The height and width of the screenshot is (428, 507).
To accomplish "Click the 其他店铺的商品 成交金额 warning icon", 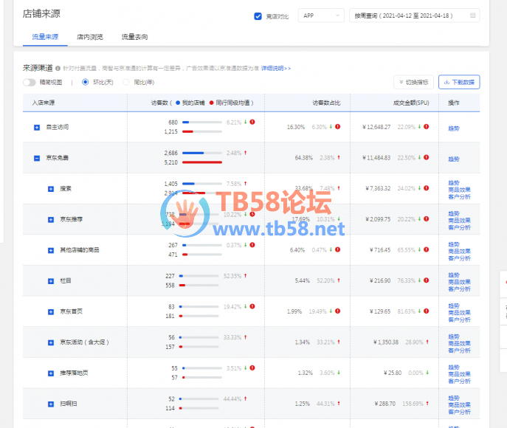I will click(426, 249).
